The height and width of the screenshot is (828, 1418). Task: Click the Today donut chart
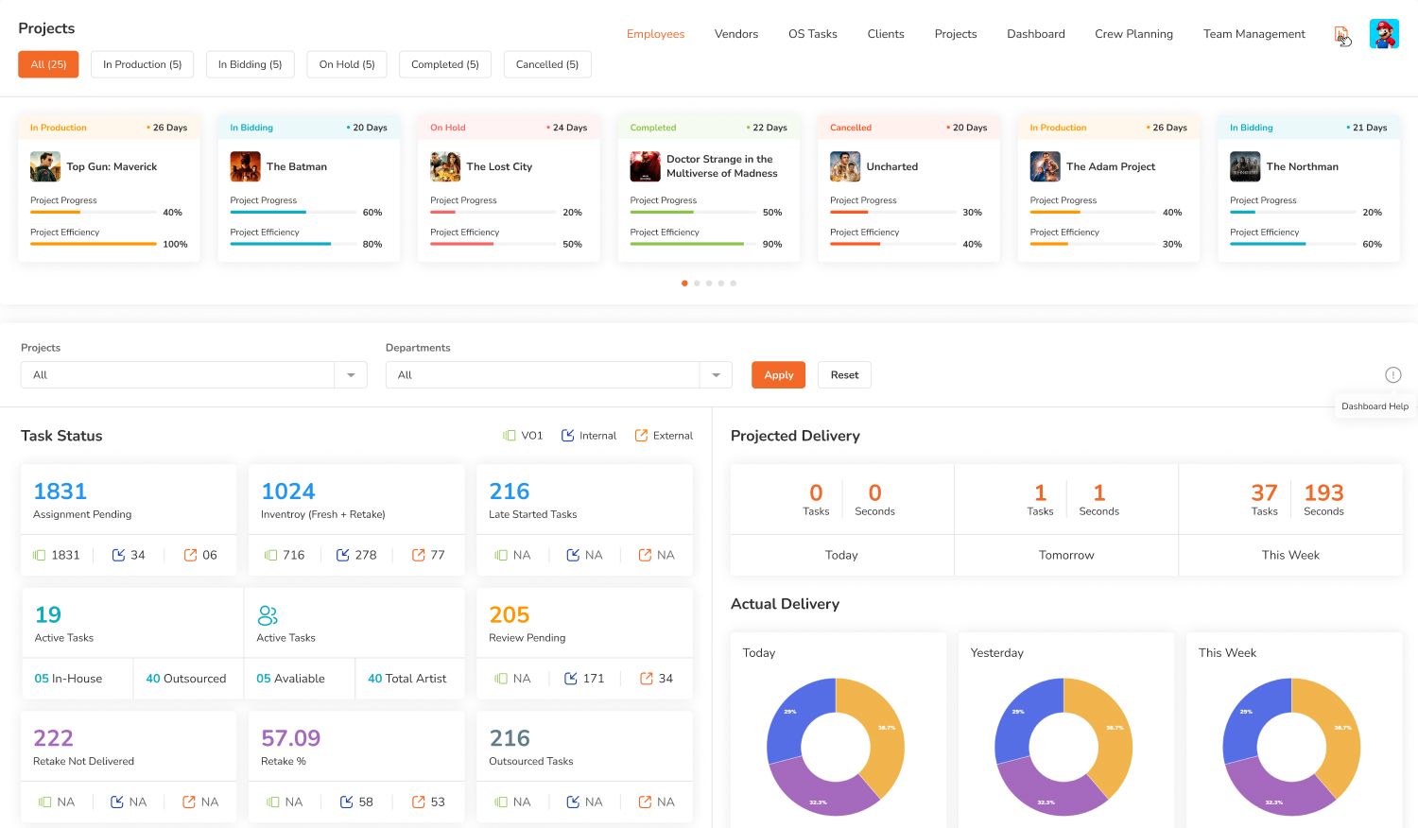click(836, 747)
